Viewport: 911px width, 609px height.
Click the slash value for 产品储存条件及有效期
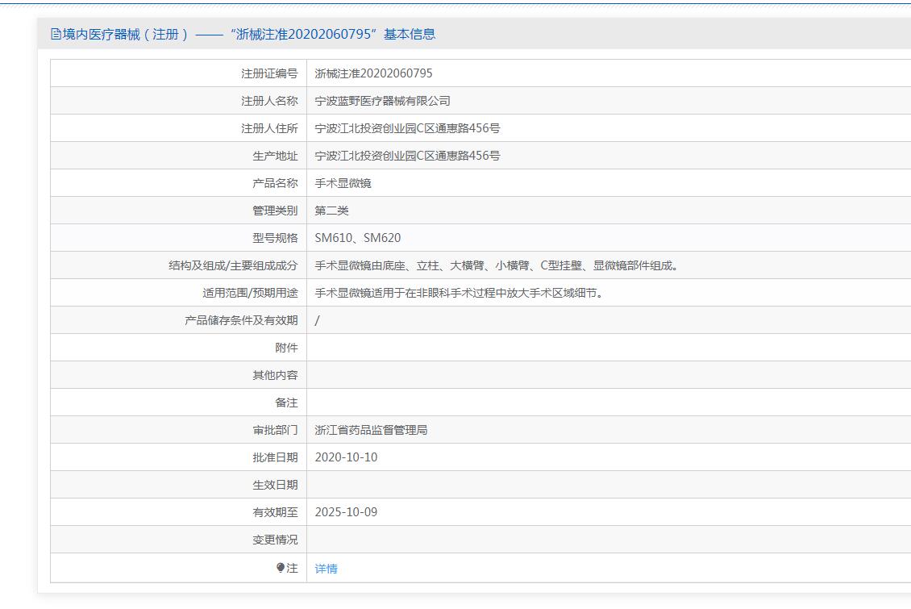(x=317, y=320)
